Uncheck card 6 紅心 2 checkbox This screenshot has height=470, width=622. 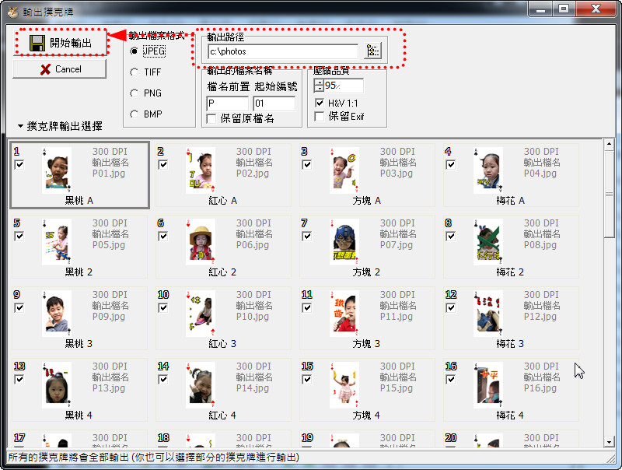coord(162,237)
